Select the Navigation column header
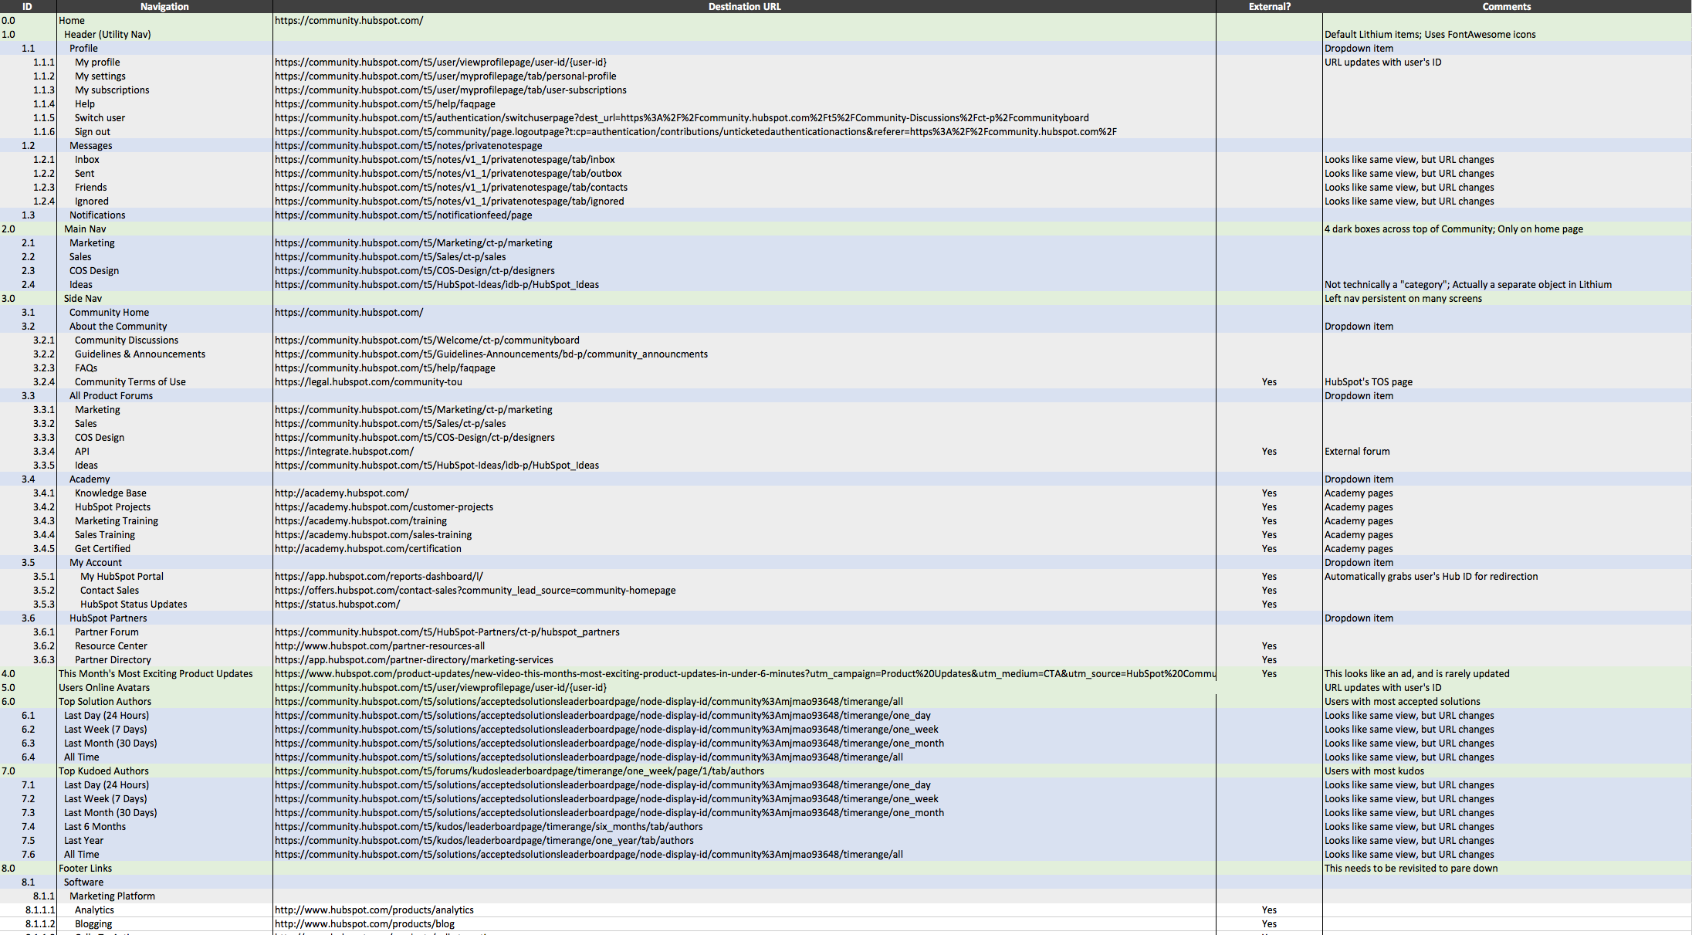This screenshot has height=935, width=1692. point(164,6)
